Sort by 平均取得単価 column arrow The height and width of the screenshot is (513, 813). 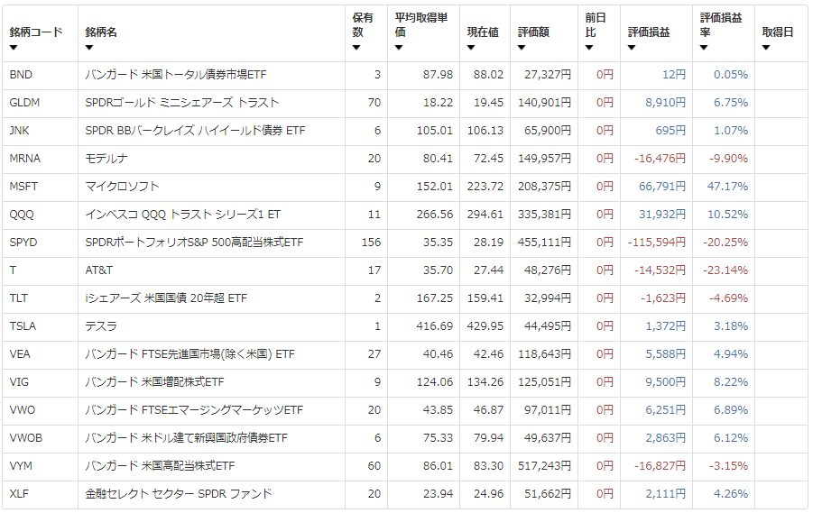pos(399,48)
